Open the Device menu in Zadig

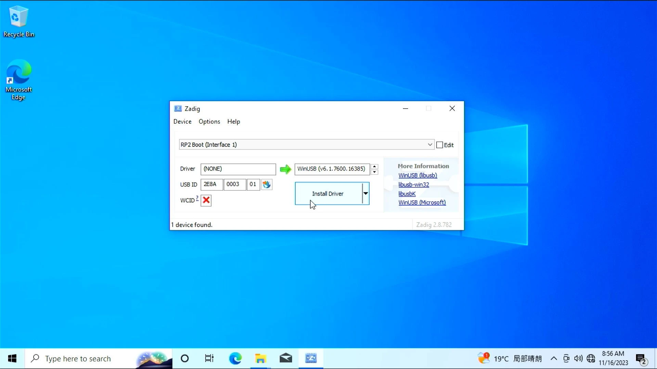tap(182, 122)
